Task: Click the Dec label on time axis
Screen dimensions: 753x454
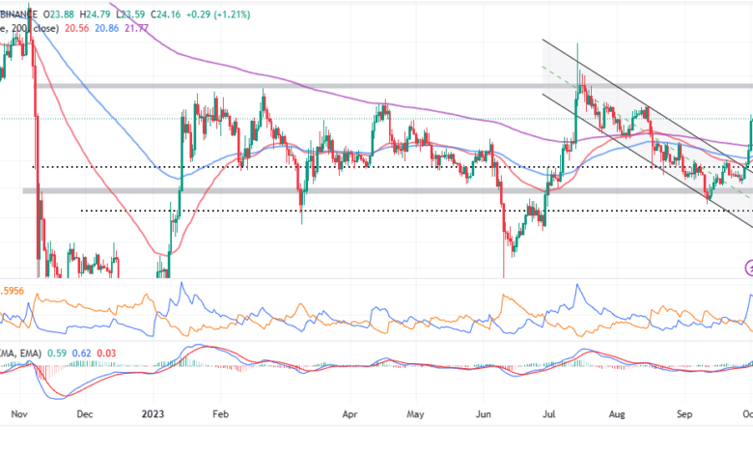Action: tap(85, 438)
